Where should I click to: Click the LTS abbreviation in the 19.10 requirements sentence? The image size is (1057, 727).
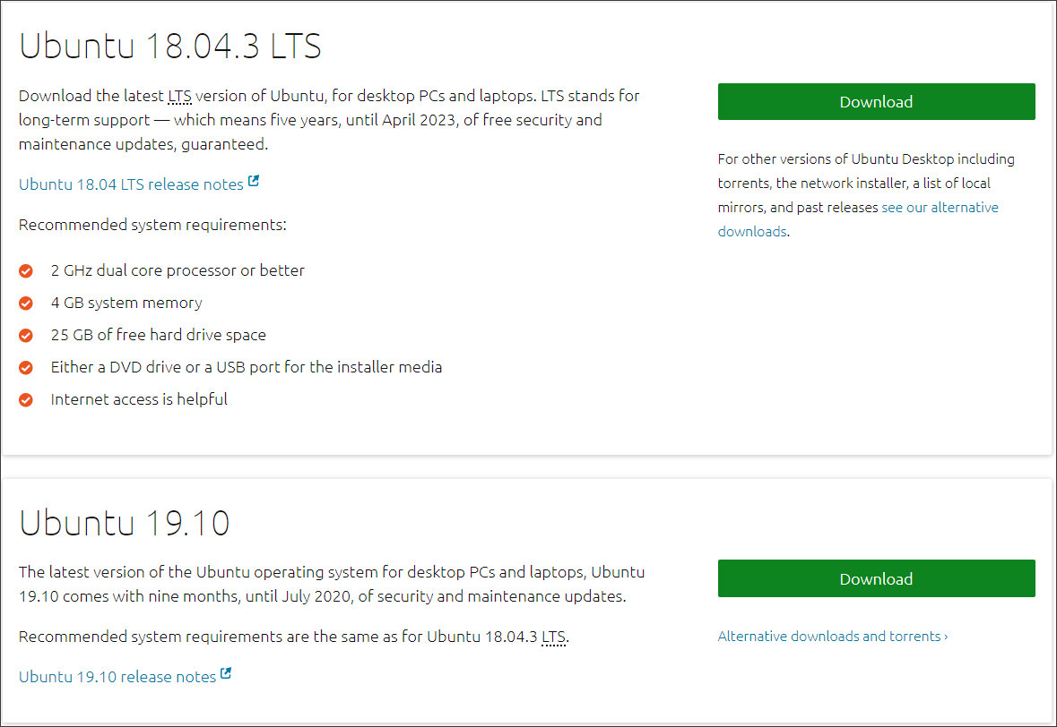pyautogui.click(x=554, y=637)
